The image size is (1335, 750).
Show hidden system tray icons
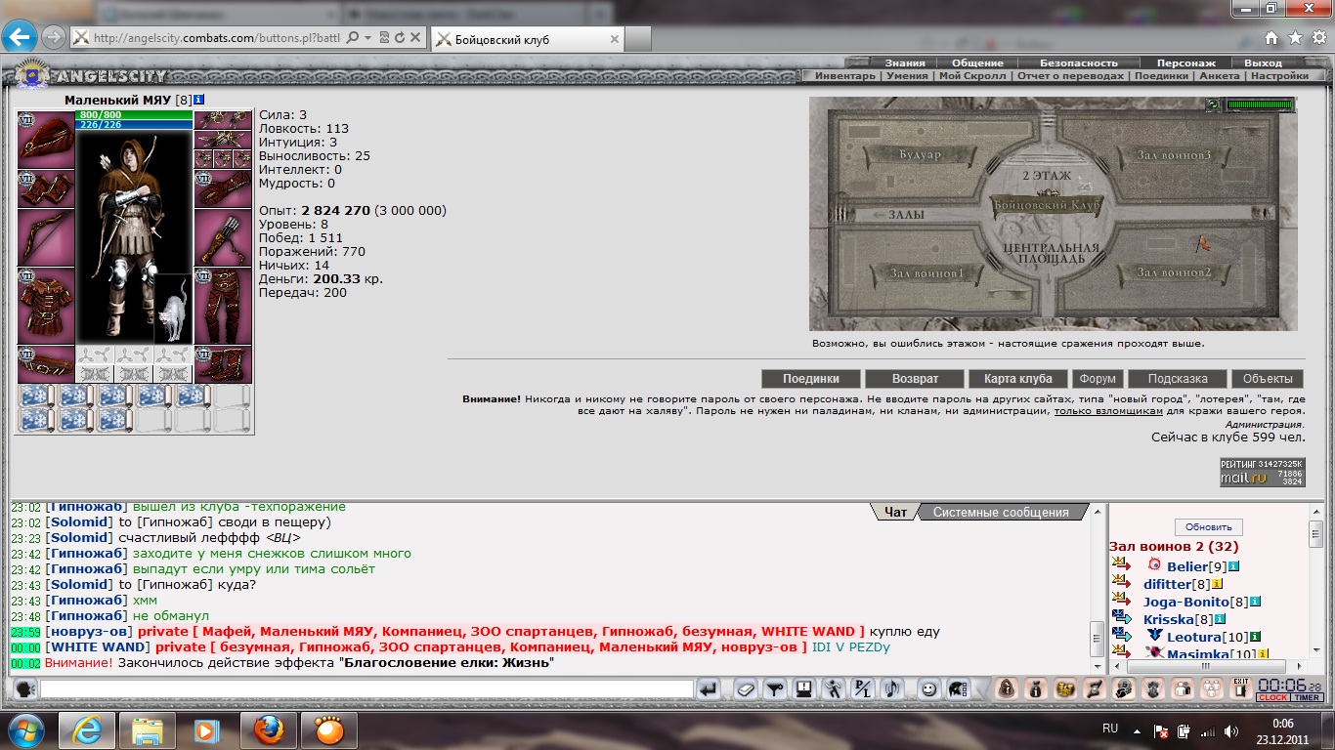[1138, 730]
